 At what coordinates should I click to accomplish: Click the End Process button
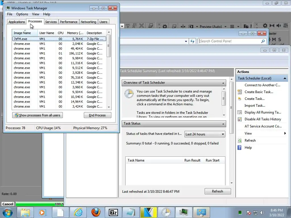(x=97, y=115)
